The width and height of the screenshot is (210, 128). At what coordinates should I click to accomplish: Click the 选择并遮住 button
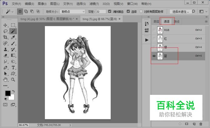pos(181,12)
